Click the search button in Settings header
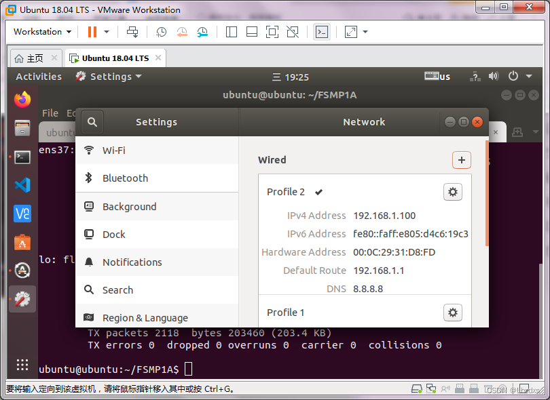 (92, 122)
